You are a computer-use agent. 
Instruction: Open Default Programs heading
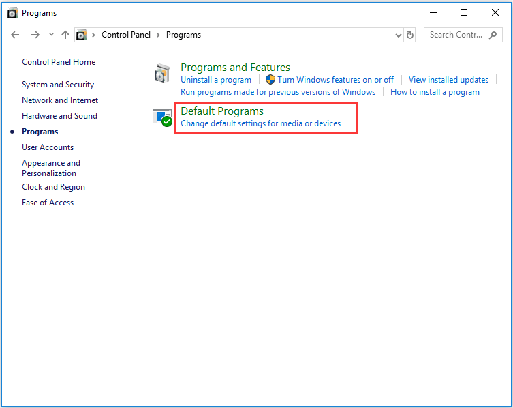222,111
